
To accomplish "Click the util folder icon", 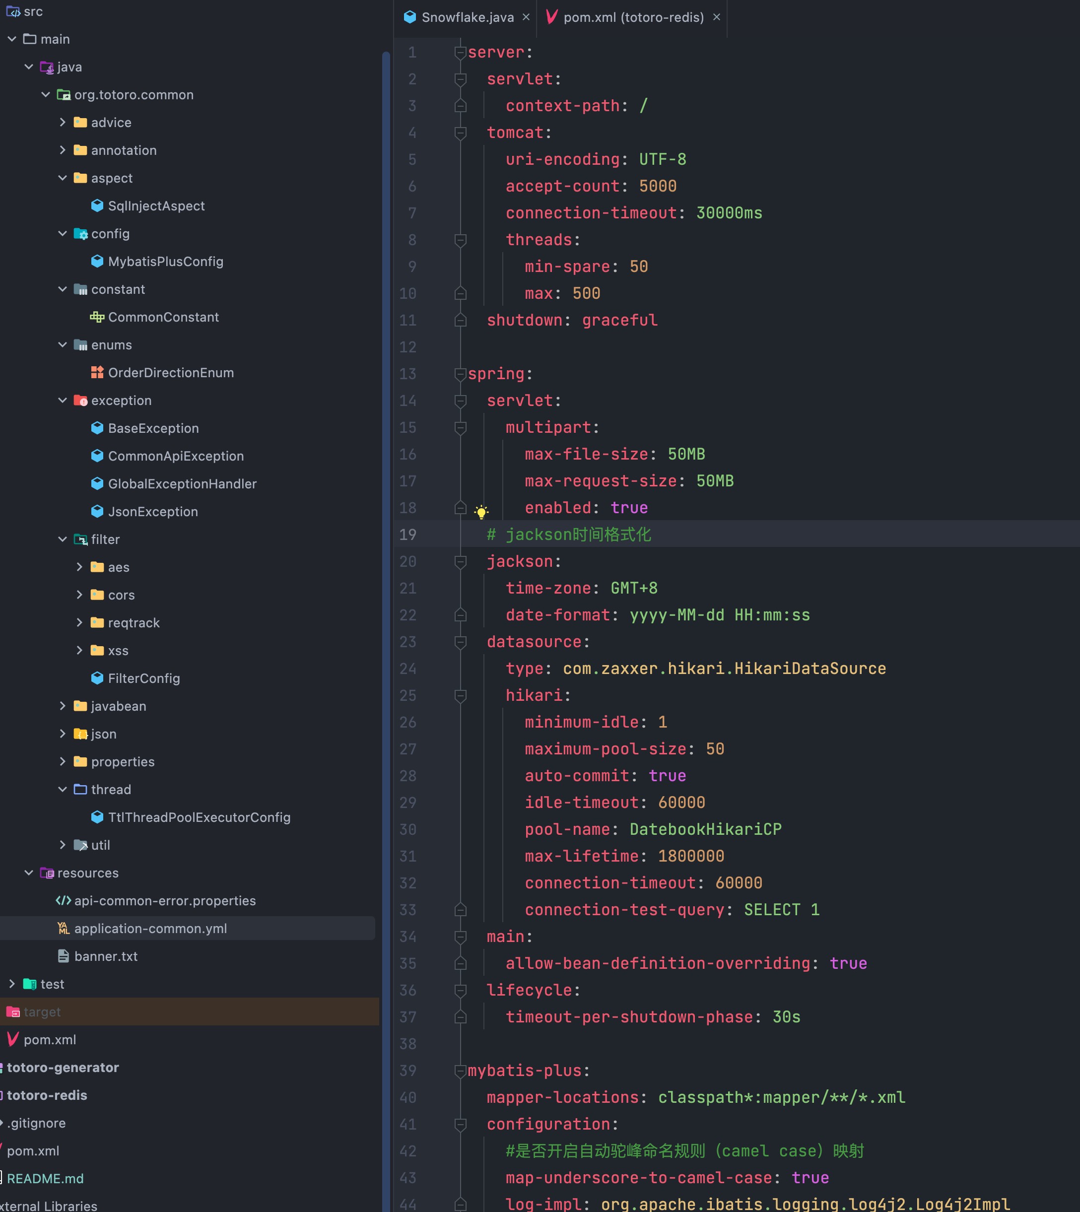I will click(81, 845).
